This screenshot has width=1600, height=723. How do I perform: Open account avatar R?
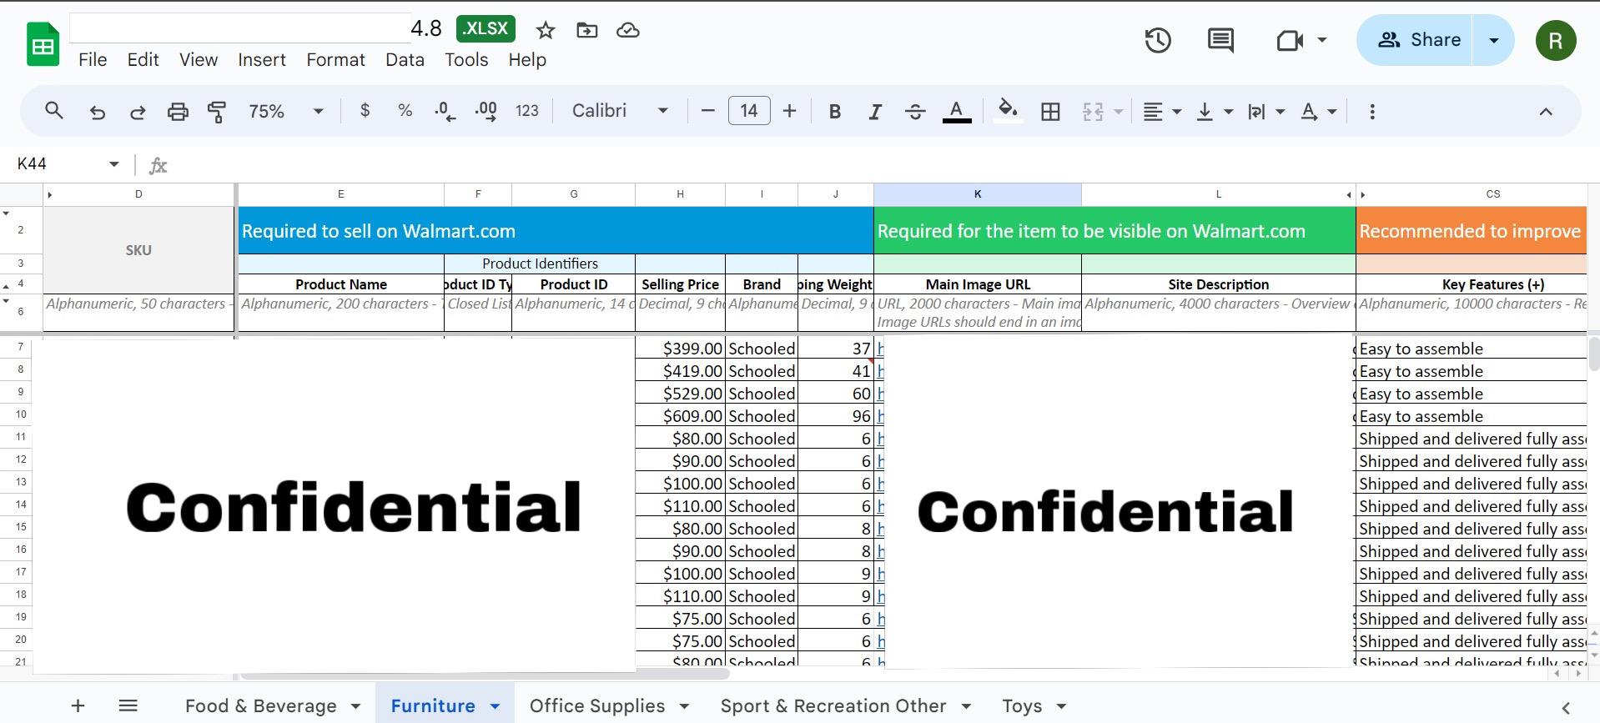[1556, 41]
